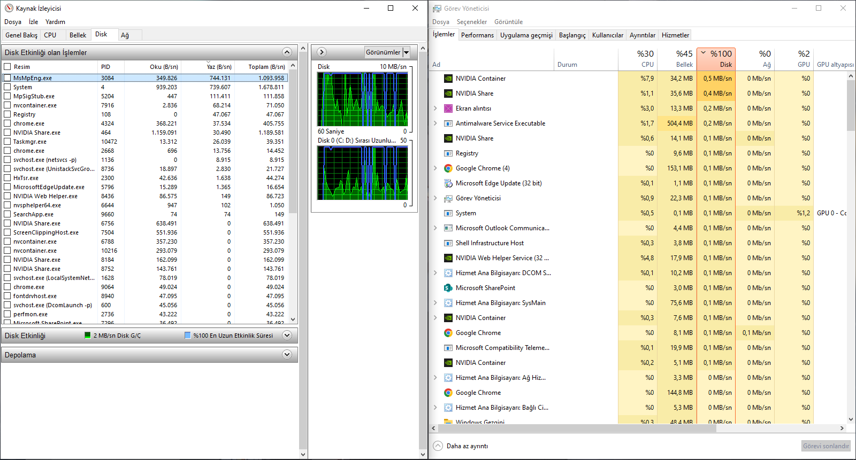Check the SearchApp.exe checkbox
Screen dimensions: 856x460
[x=7, y=214]
